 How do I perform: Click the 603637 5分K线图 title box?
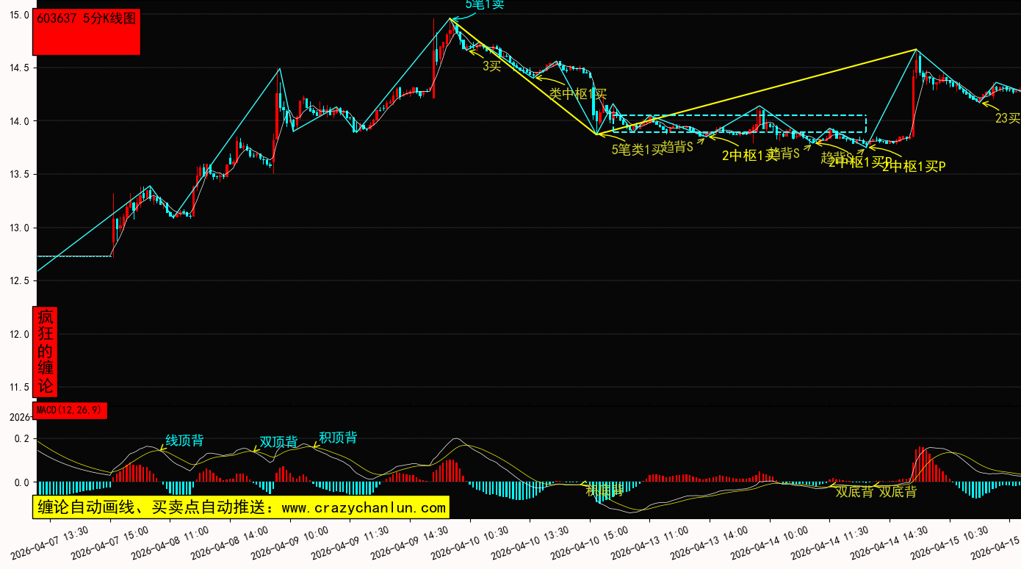(x=86, y=32)
